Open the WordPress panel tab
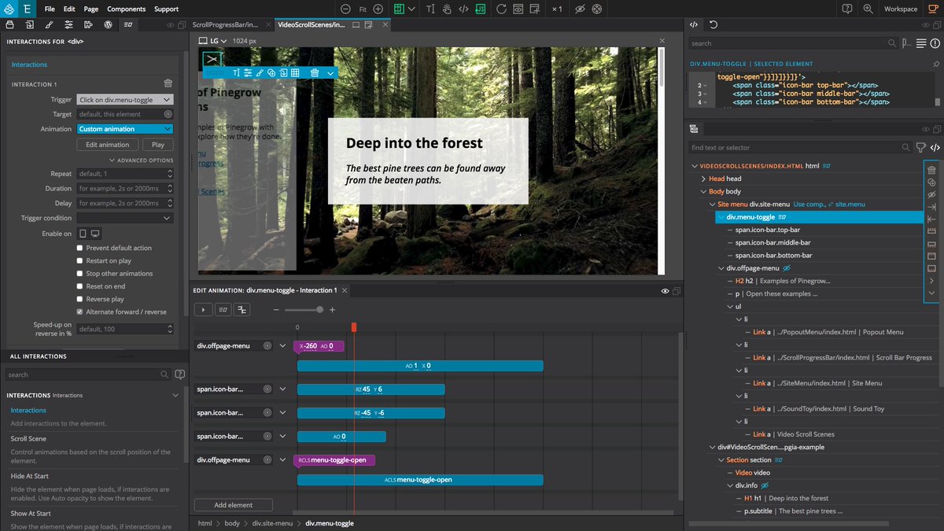 coord(108,24)
